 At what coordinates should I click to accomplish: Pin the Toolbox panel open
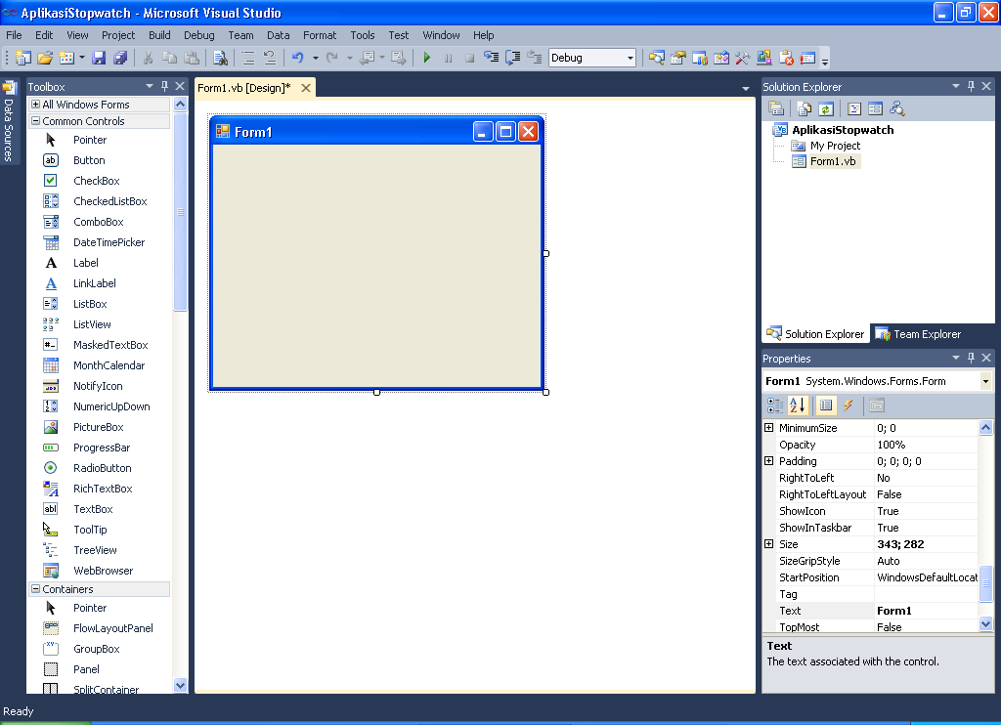tap(164, 86)
